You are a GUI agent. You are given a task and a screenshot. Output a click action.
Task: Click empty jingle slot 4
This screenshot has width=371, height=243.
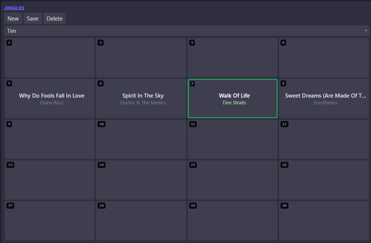[324, 58]
